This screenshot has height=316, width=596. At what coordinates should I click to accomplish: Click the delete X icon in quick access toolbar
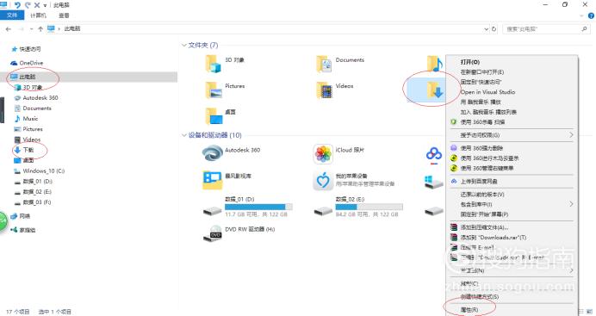[37, 5]
